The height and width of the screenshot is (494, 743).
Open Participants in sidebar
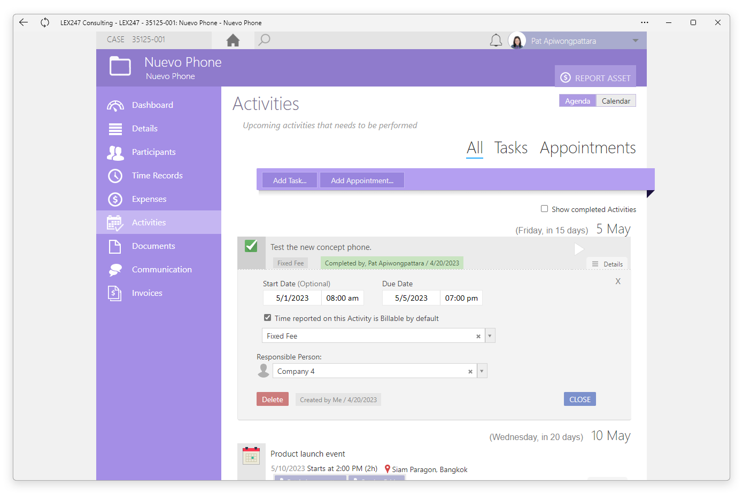pyautogui.click(x=159, y=152)
